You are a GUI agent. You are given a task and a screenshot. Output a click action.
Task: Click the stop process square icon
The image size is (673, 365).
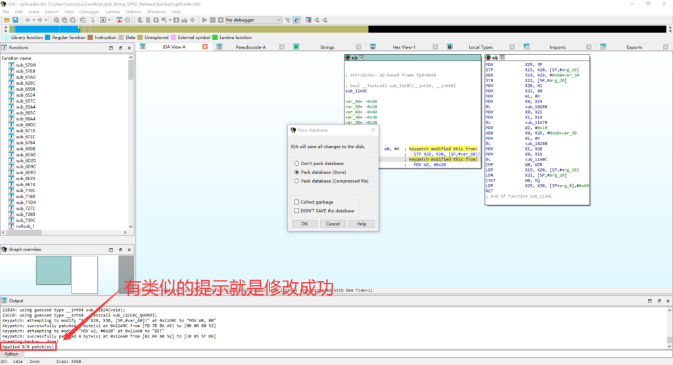click(x=221, y=20)
